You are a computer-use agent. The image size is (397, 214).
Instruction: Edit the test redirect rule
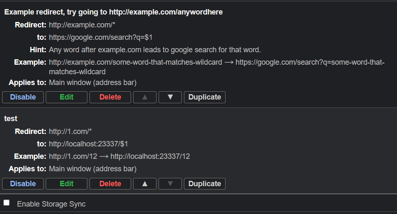coord(67,184)
